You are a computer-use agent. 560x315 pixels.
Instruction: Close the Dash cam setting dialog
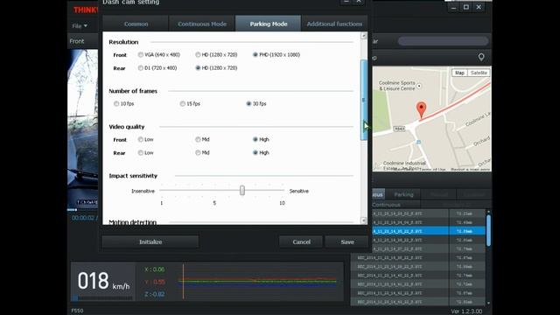359,2
